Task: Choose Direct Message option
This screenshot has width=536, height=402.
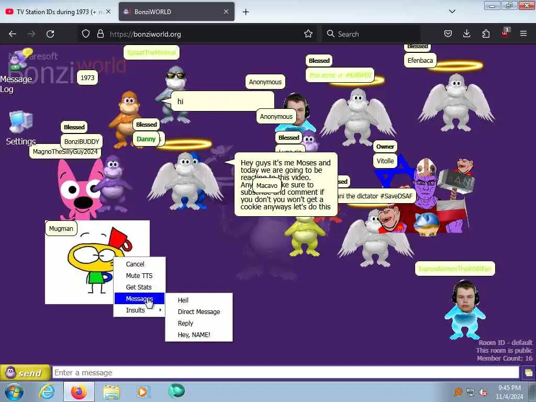Action: click(x=198, y=312)
